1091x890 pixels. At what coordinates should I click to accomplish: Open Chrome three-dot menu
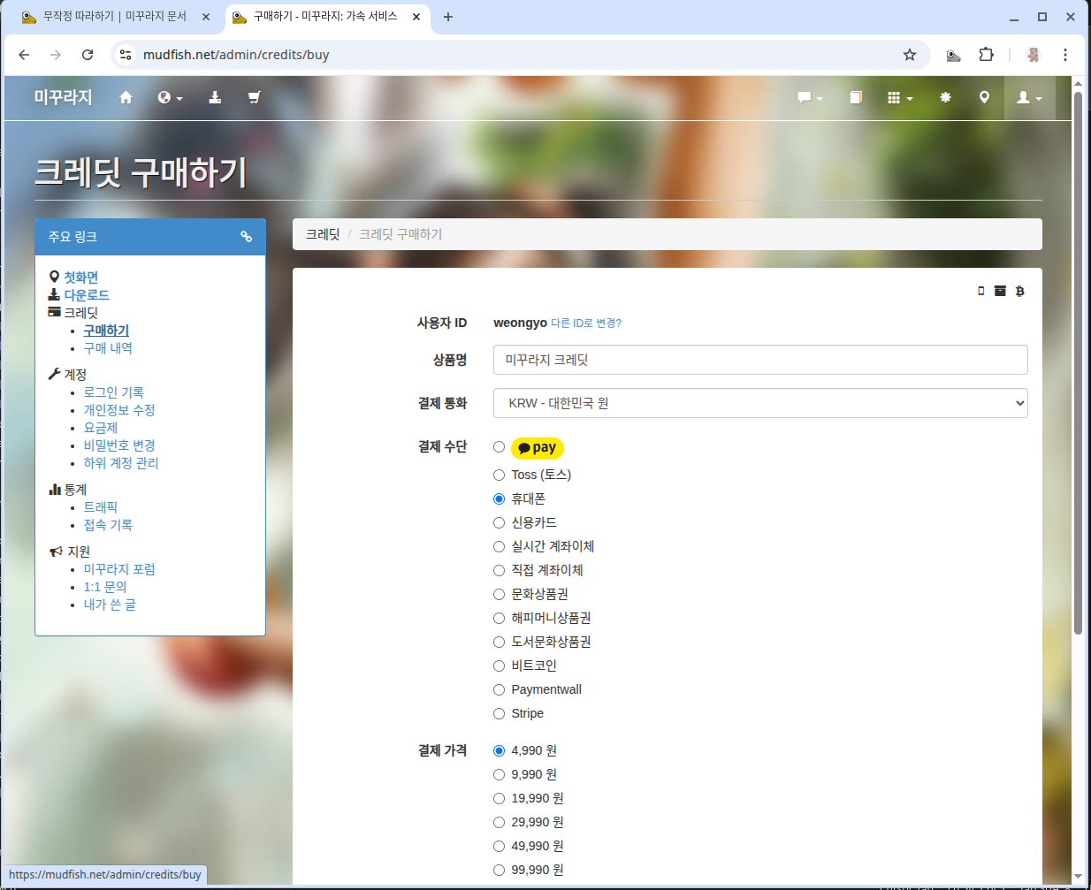(x=1064, y=55)
